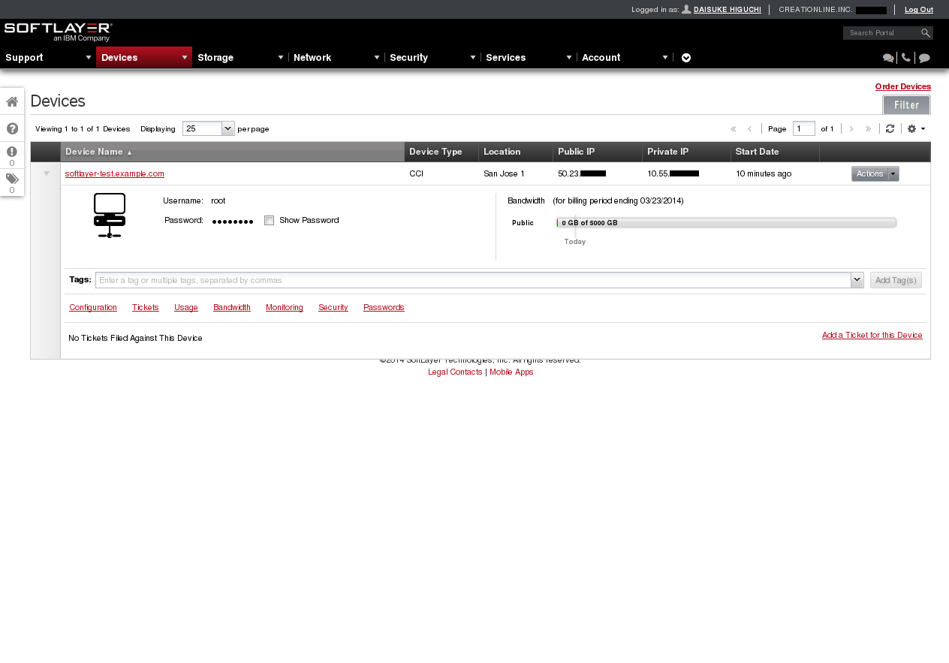The width and height of the screenshot is (949, 663).
Task: Open the Network menu
Action: [336, 58]
